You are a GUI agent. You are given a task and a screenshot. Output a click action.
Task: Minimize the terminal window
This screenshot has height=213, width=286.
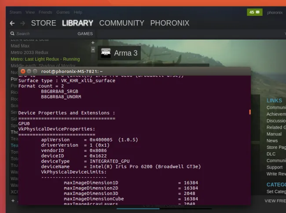(x=29, y=71)
